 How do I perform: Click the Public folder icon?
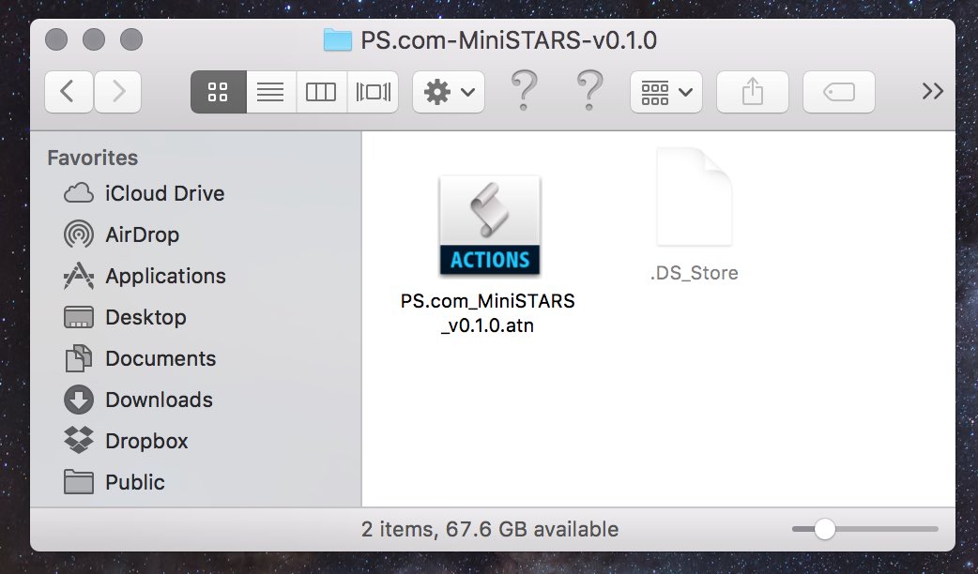coord(79,482)
